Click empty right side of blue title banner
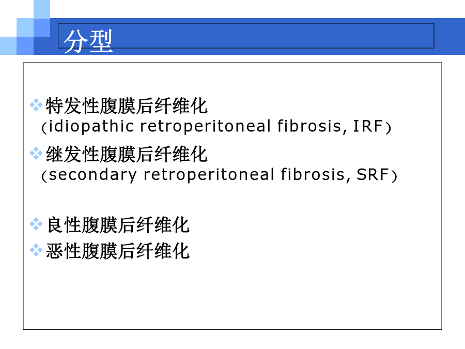The height and width of the screenshot is (349, 465). click(x=310, y=35)
